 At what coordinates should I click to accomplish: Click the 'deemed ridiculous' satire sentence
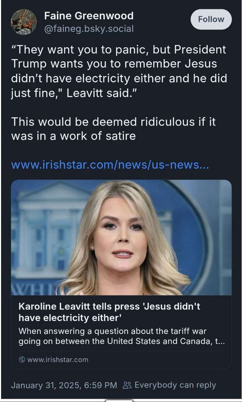click(x=113, y=128)
